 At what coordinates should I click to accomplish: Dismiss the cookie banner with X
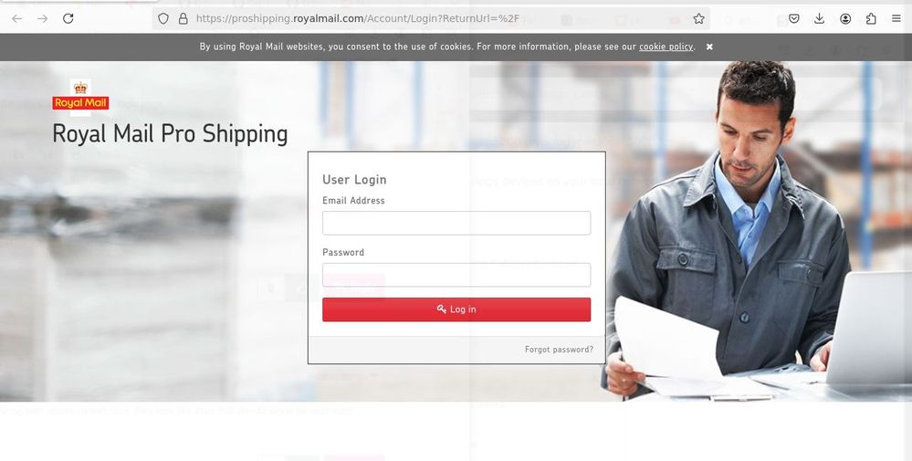709,47
